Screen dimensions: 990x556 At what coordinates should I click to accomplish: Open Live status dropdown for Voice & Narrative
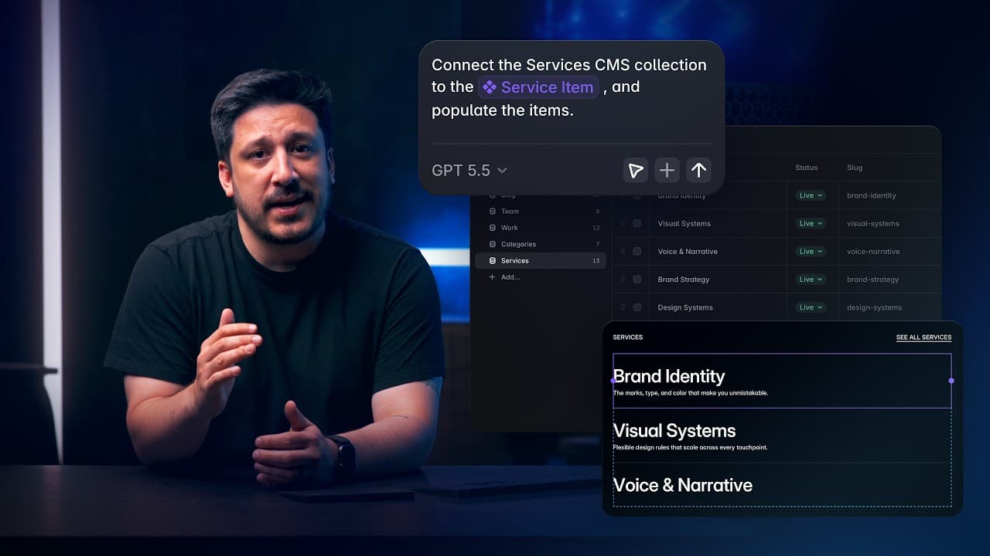click(811, 251)
